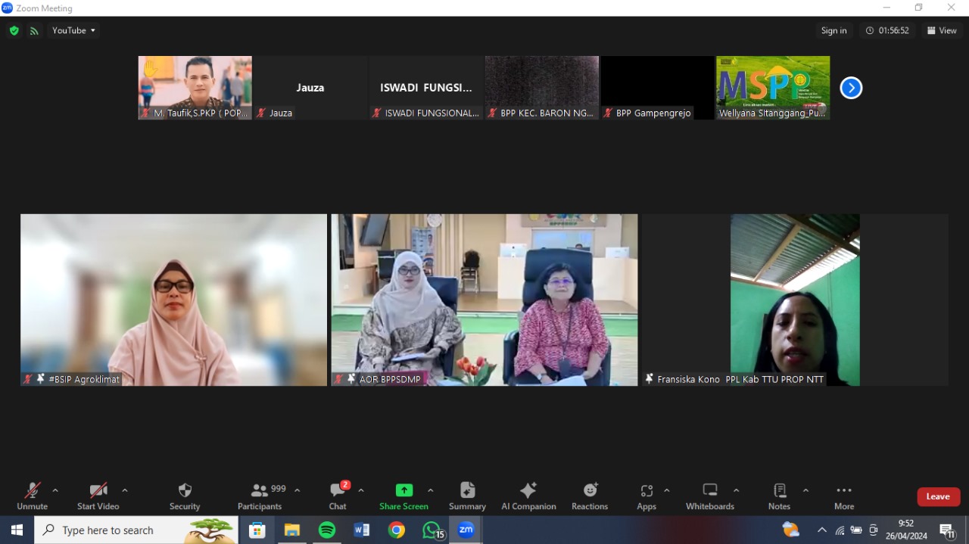Screen dimensions: 969x544
Task: Open the More options menu
Action: (844, 496)
